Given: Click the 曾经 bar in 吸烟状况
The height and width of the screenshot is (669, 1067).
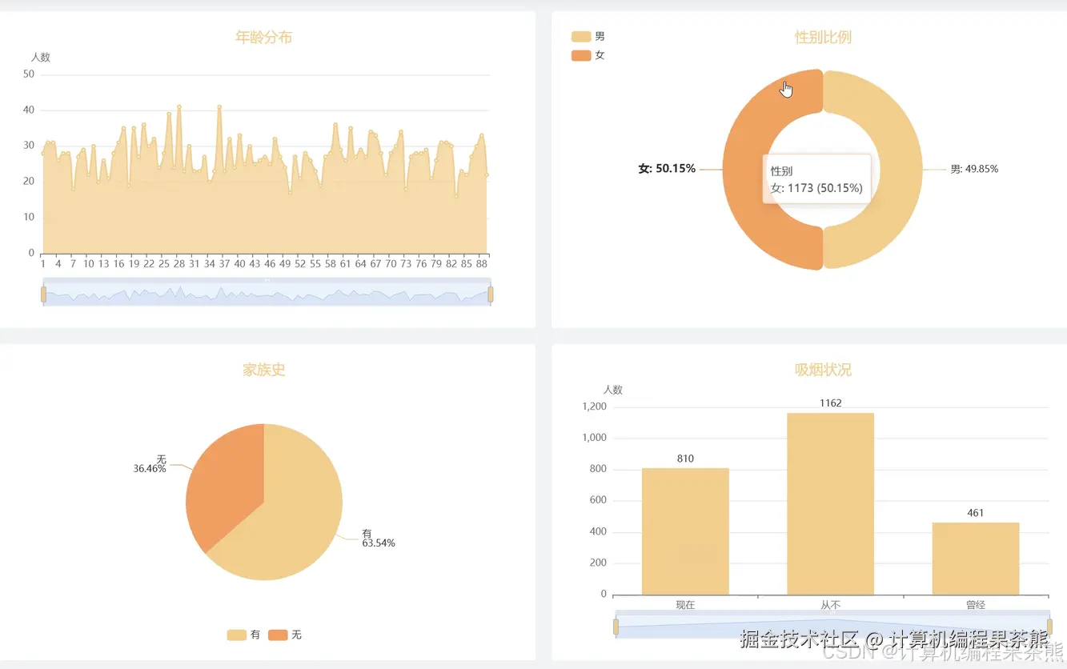Looking at the screenshot, I should pos(976,559).
